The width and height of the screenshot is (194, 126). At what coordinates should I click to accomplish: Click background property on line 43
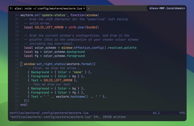pos(76,52)
